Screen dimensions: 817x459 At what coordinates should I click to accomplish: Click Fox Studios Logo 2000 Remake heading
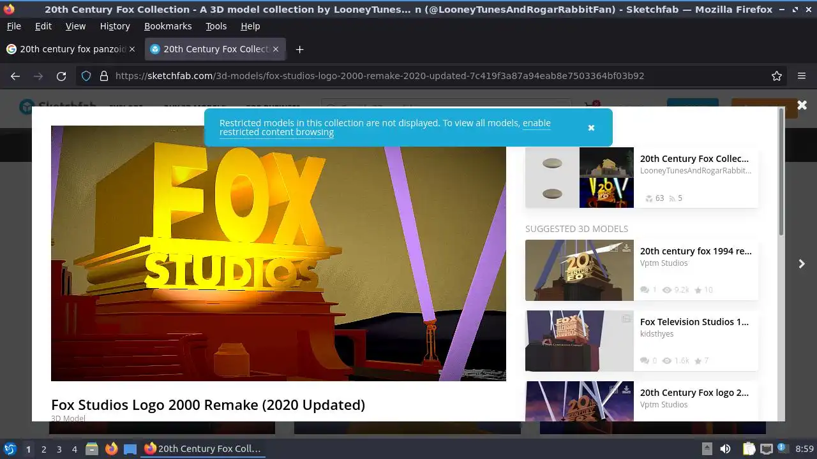(x=208, y=405)
